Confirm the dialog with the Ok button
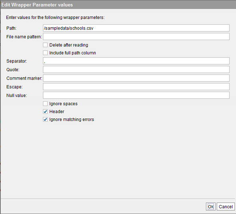Image resolution: width=236 pixels, height=214 pixels. pos(210,206)
